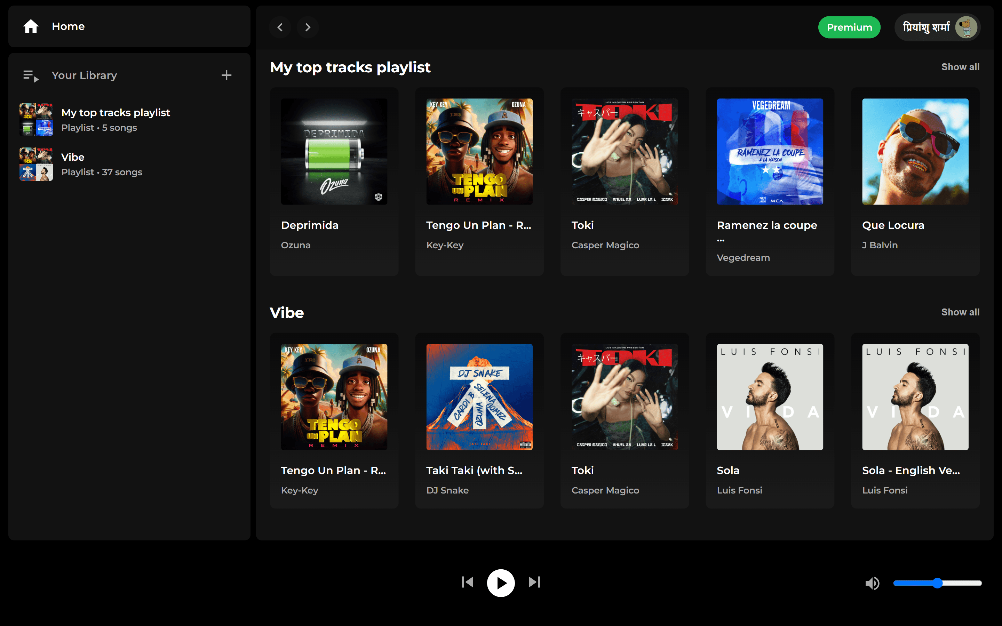The image size is (1002, 626).
Task: Click the profile name प्रियांशु शर्मा
Action: (x=926, y=27)
